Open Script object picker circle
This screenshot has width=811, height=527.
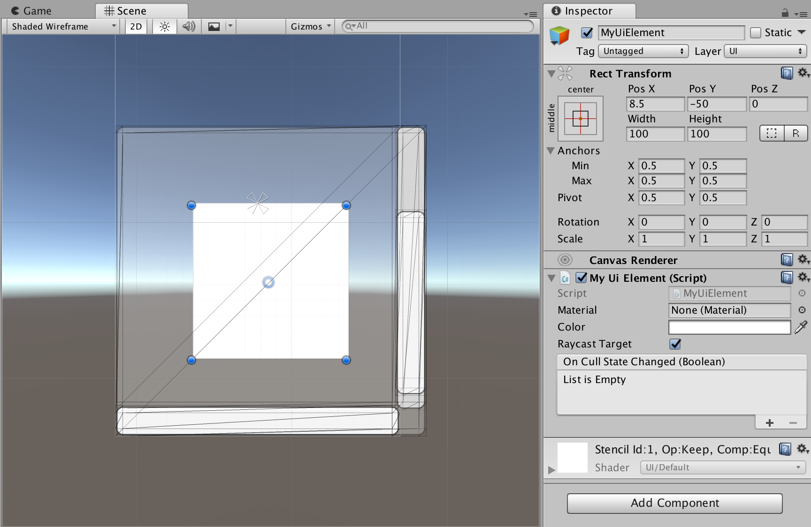tap(802, 293)
